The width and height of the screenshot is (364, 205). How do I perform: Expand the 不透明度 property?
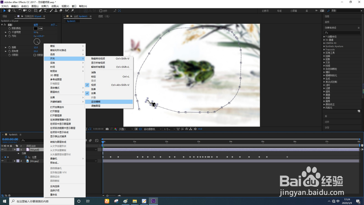[x=6, y=32]
